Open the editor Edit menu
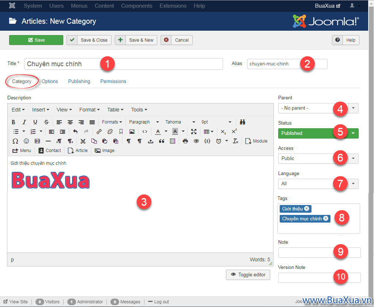The height and width of the screenshot is (307, 374). (18, 110)
